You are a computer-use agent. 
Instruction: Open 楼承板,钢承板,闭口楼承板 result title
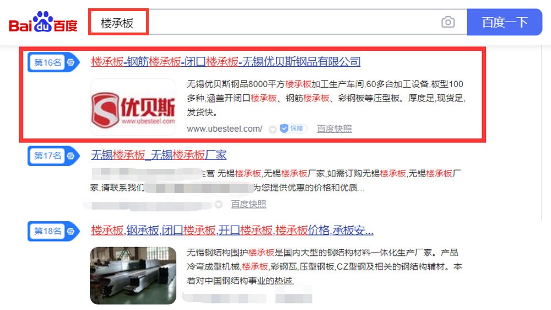click(232, 231)
